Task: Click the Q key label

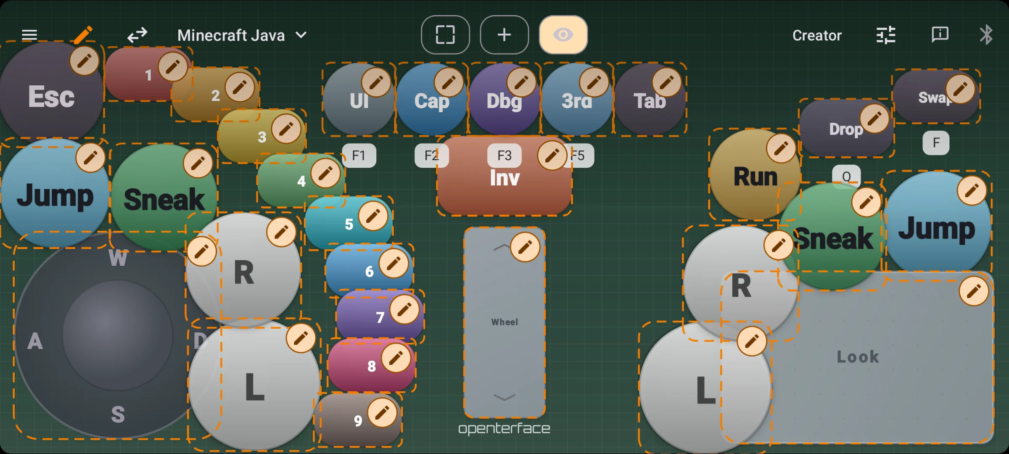Action: point(846,176)
